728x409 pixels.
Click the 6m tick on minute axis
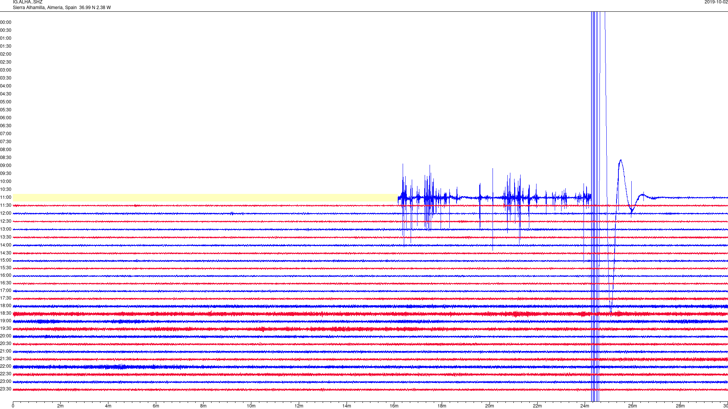pyautogui.click(x=156, y=406)
